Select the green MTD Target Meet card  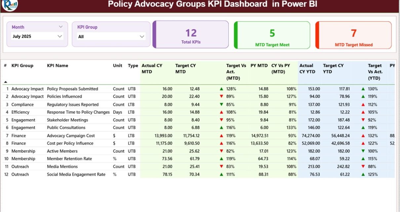click(x=272, y=35)
